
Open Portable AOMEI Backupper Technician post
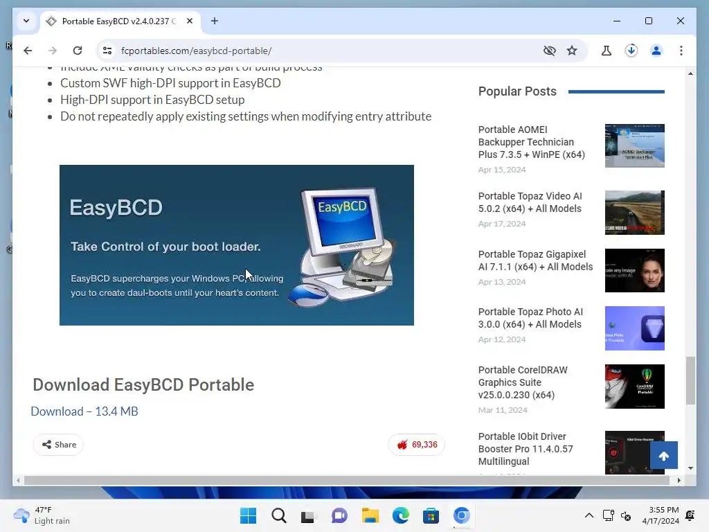pyautogui.click(x=531, y=142)
